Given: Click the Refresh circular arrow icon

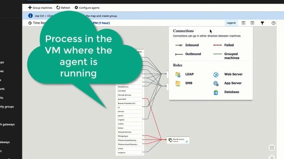Looking at the screenshot, I should [x=58, y=8].
